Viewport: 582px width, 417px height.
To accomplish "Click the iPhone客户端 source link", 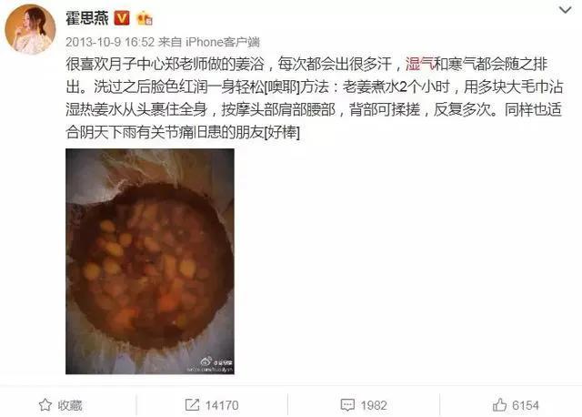I will (222, 43).
